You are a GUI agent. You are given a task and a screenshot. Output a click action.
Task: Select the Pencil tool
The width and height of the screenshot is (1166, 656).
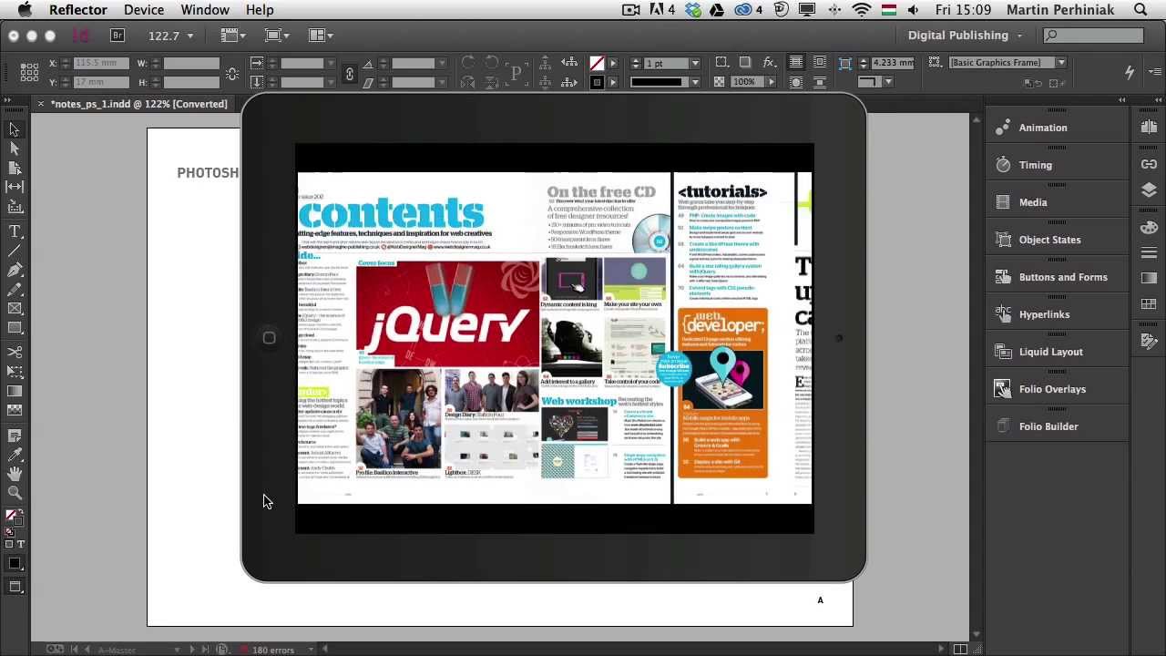(x=15, y=289)
